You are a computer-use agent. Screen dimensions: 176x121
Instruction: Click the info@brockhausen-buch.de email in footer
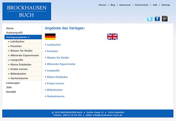tap(108, 115)
